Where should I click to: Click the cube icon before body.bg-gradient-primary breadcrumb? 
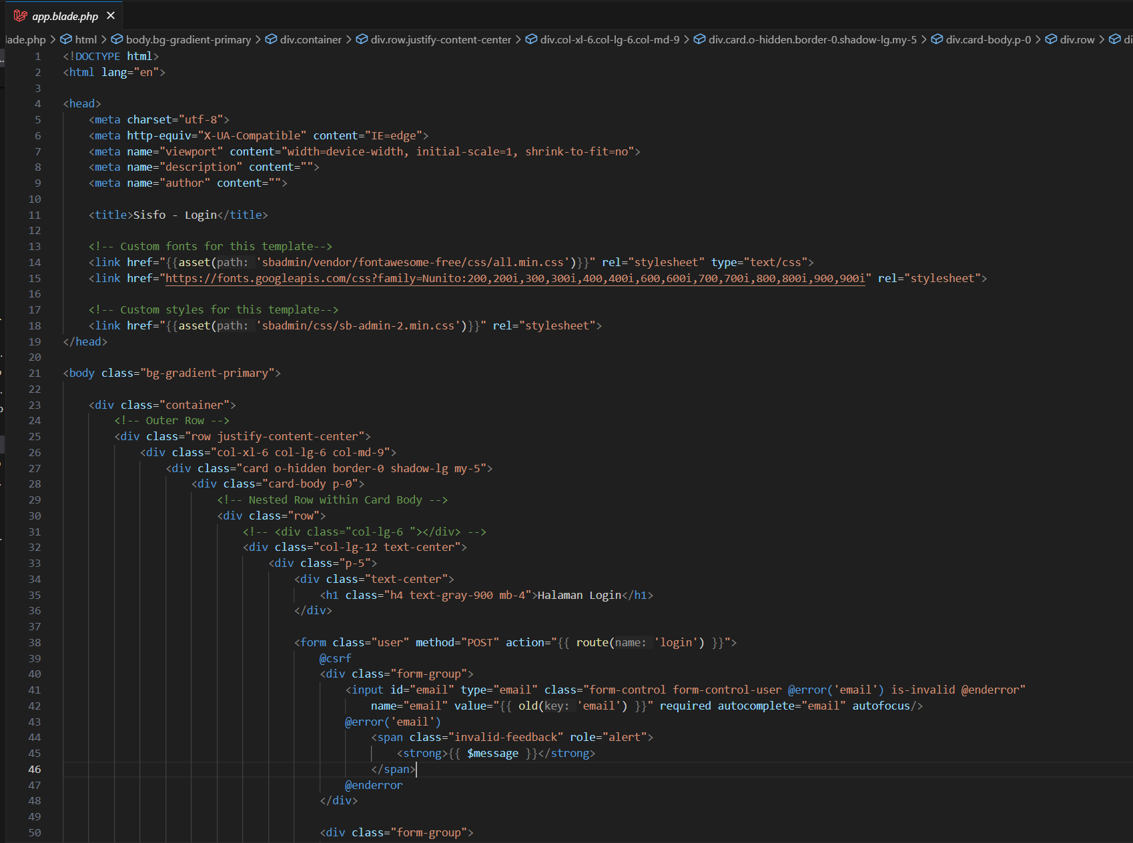tap(117, 39)
